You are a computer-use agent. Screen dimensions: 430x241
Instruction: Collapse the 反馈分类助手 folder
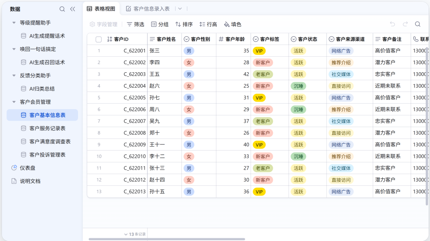pos(14,75)
